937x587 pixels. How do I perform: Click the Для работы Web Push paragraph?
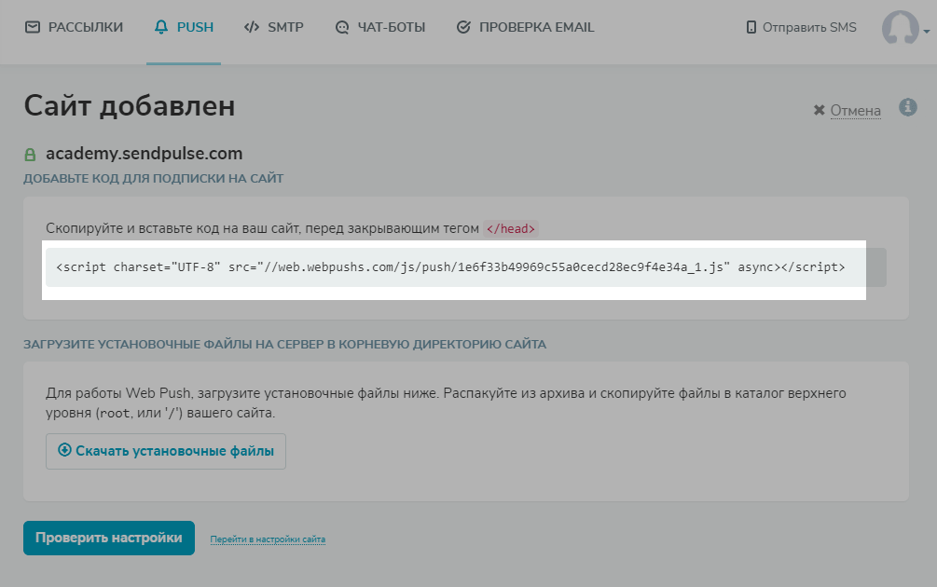click(x=446, y=403)
